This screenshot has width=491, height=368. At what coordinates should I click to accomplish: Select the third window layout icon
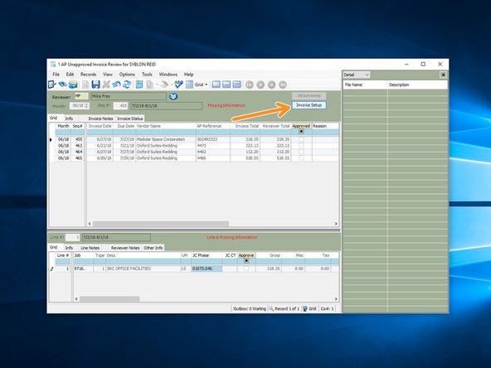point(237,85)
